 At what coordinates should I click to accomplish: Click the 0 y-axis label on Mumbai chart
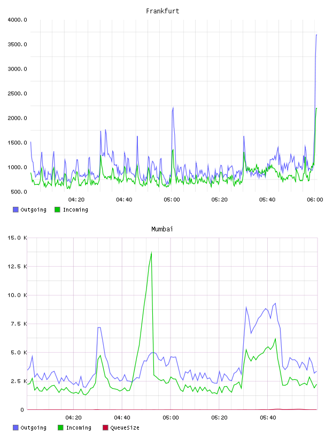(22, 410)
